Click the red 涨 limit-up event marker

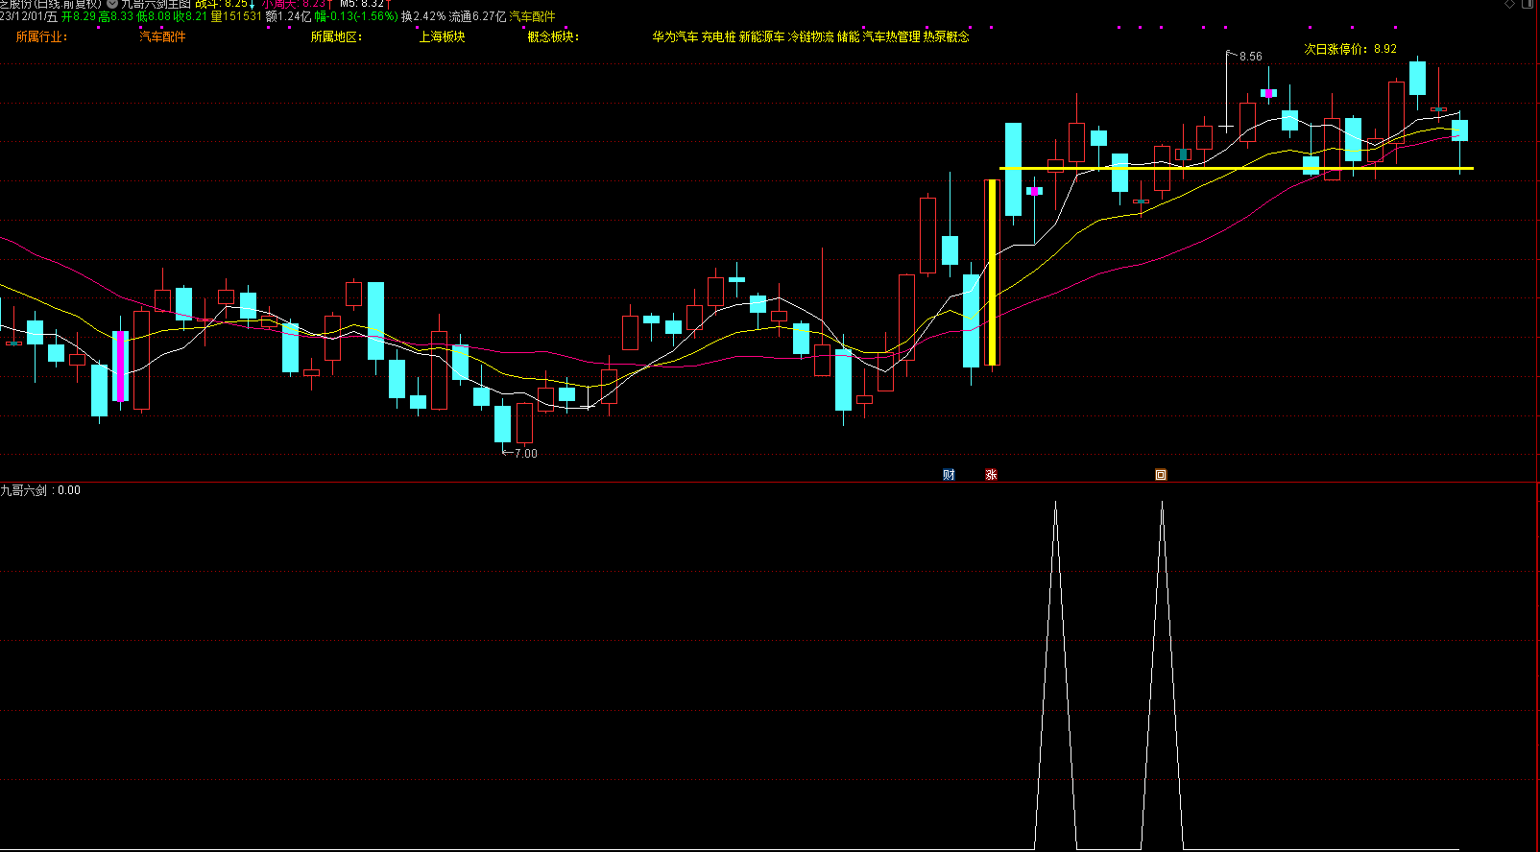pyautogui.click(x=991, y=475)
